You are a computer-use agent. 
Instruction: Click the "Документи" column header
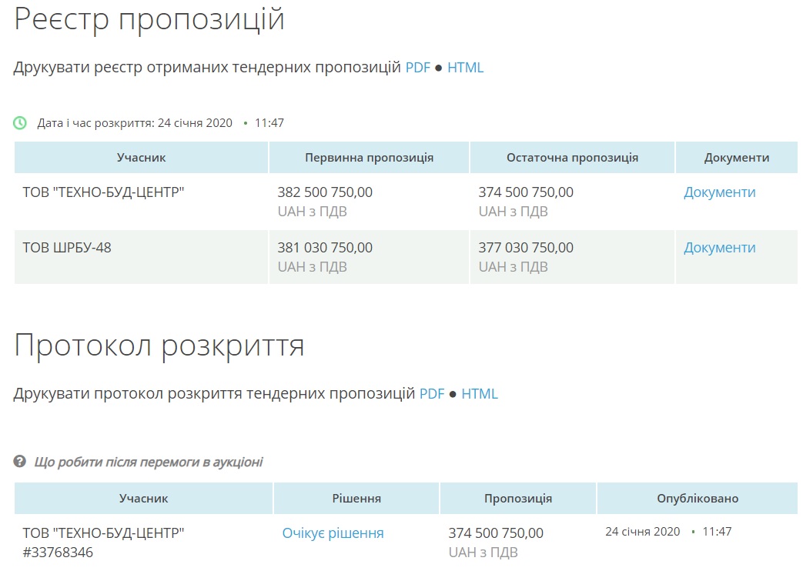coord(736,158)
